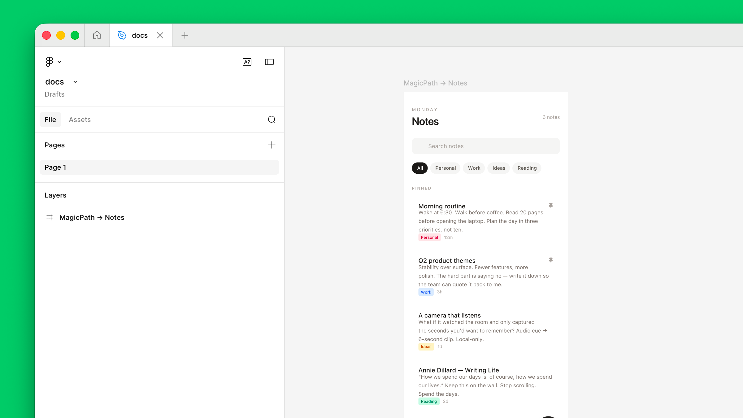The width and height of the screenshot is (743, 418).
Task: Click the docs tab file-type icon
Action: (122, 35)
